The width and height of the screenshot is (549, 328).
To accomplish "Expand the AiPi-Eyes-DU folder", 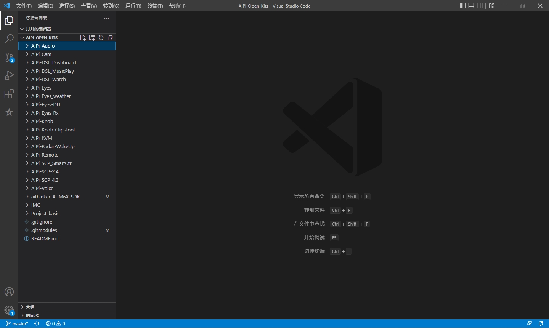I will (x=67, y=104).
